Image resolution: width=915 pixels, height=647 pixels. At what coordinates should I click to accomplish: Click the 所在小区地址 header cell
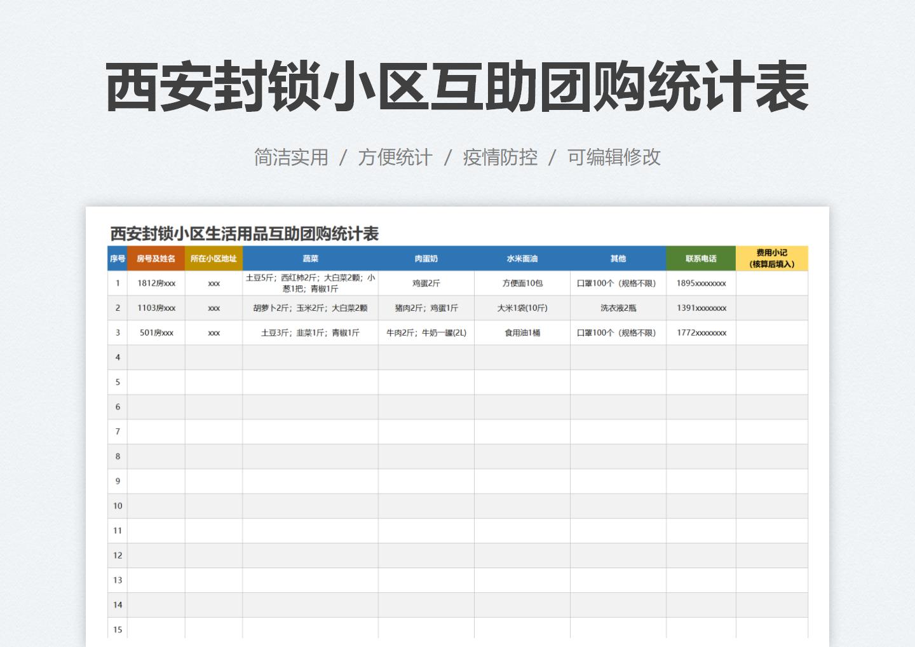point(213,258)
